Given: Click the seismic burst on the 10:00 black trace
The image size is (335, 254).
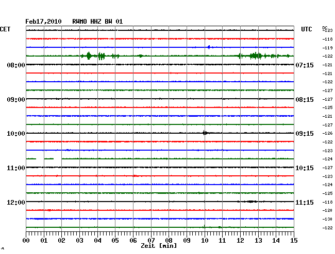Looking at the screenshot, I should [x=205, y=133].
